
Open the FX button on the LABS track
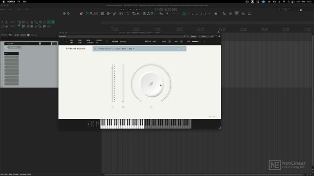click(x=54, y=44)
